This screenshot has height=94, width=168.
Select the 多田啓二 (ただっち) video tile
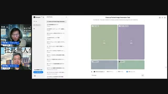pos(16,36)
